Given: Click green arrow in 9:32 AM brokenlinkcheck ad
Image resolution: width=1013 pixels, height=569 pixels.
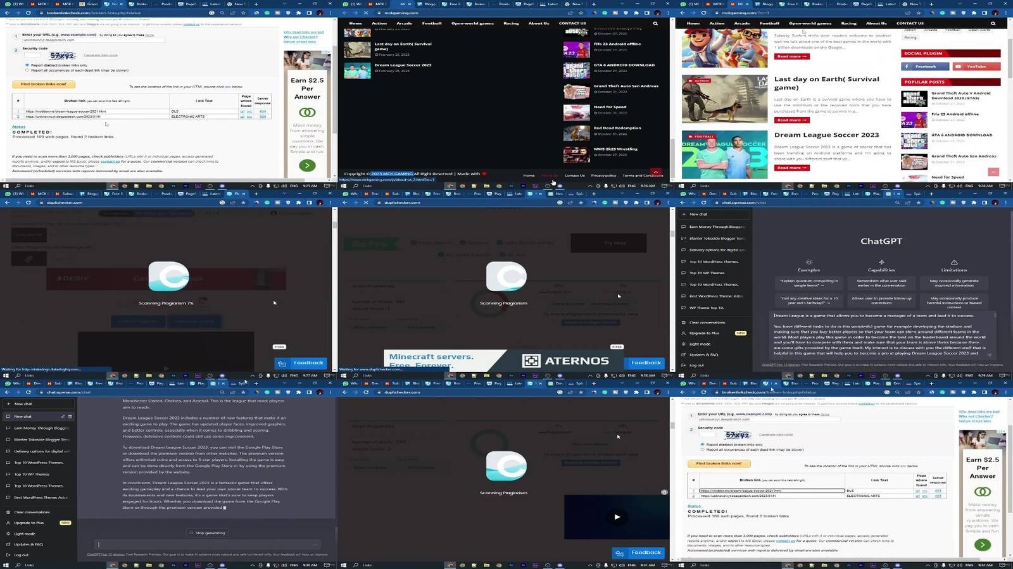Looking at the screenshot, I should tap(983, 544).
